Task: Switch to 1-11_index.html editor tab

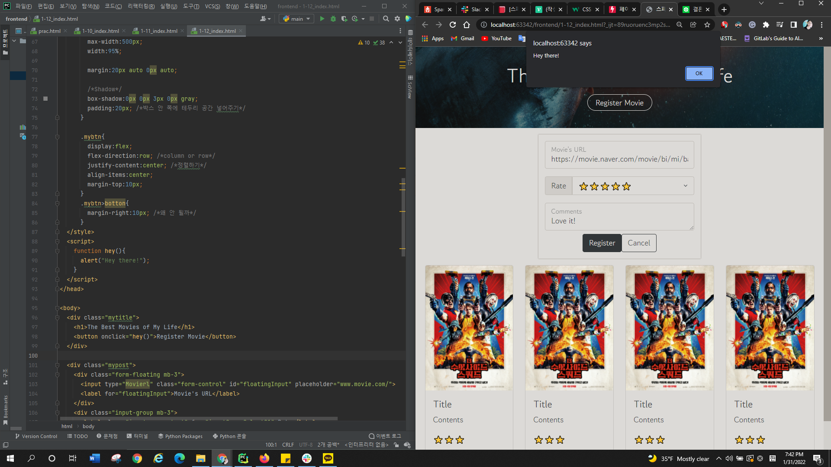Action: (x=159, y=31)
